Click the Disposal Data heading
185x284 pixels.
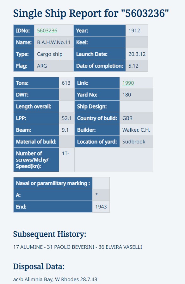pos(39,267)
